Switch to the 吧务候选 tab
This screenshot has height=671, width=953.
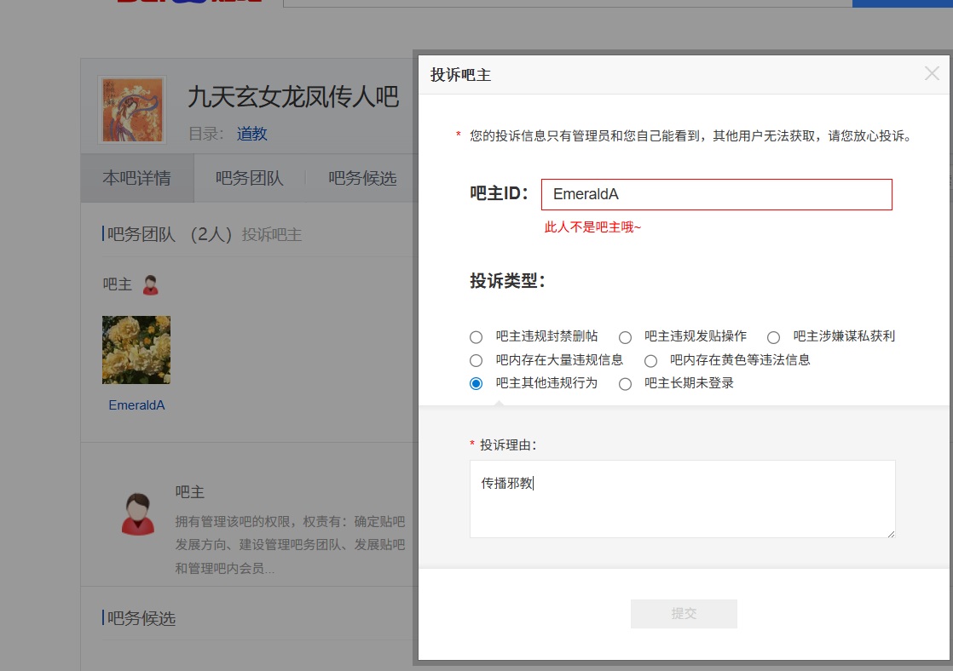[362, 178]
